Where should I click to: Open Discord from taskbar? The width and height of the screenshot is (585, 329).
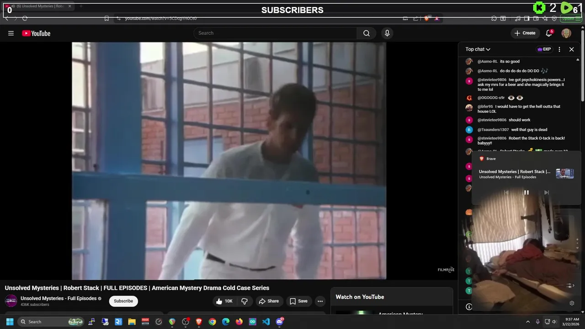pyautogui.click(x=279, y=322)
